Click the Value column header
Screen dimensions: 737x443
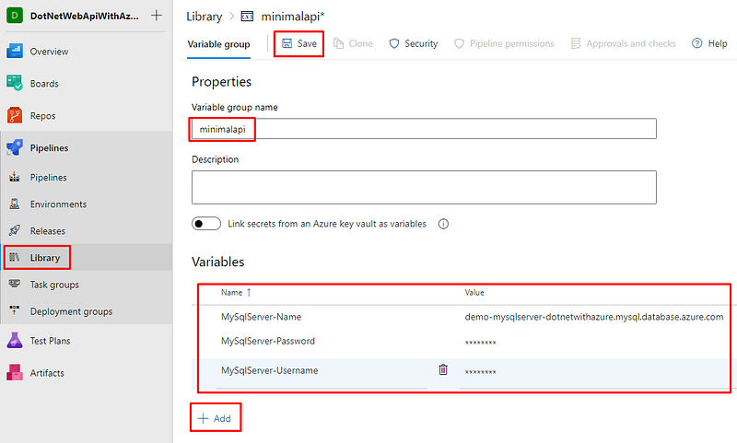474,292
